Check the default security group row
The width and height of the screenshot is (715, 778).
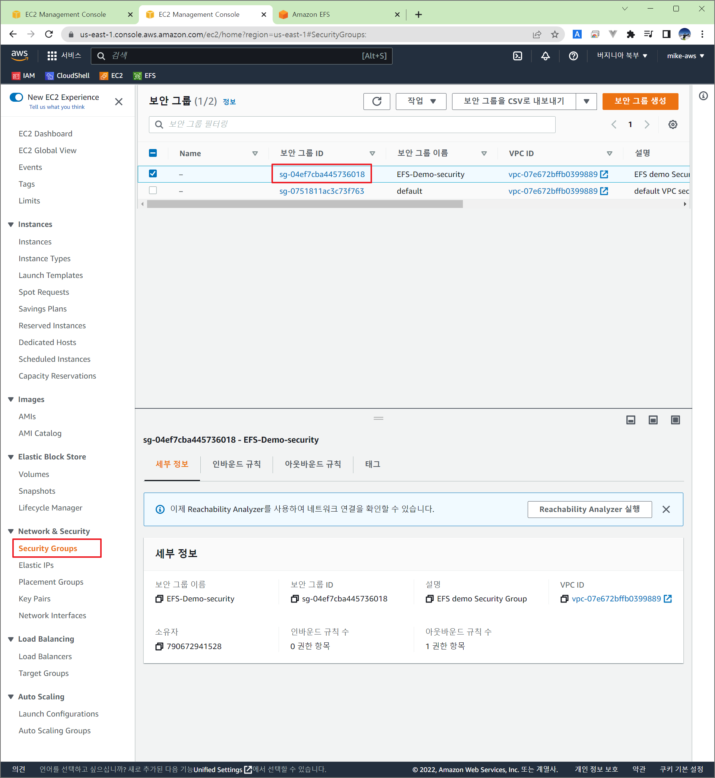coord(153,190)
